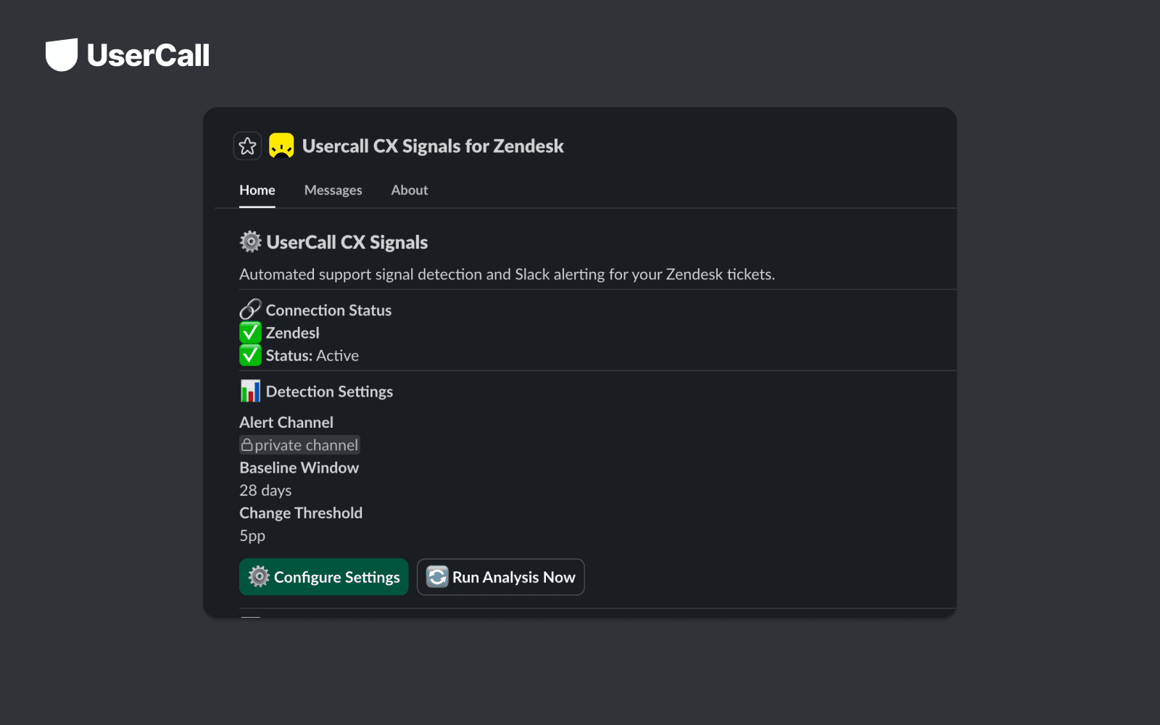Screen dimensions: 1160x725
Task: Select the gear icon beside UserCall CX Signals
Action: click(249, 241)
